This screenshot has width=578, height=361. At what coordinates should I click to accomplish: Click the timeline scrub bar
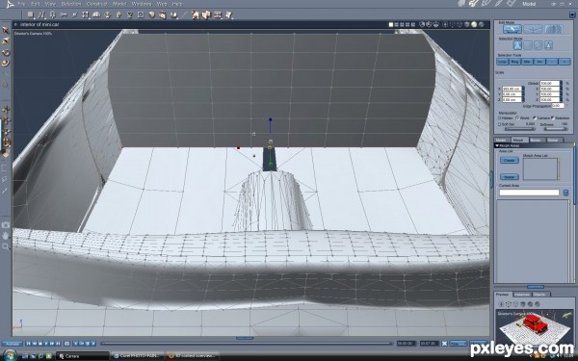(x=247, y=344)
